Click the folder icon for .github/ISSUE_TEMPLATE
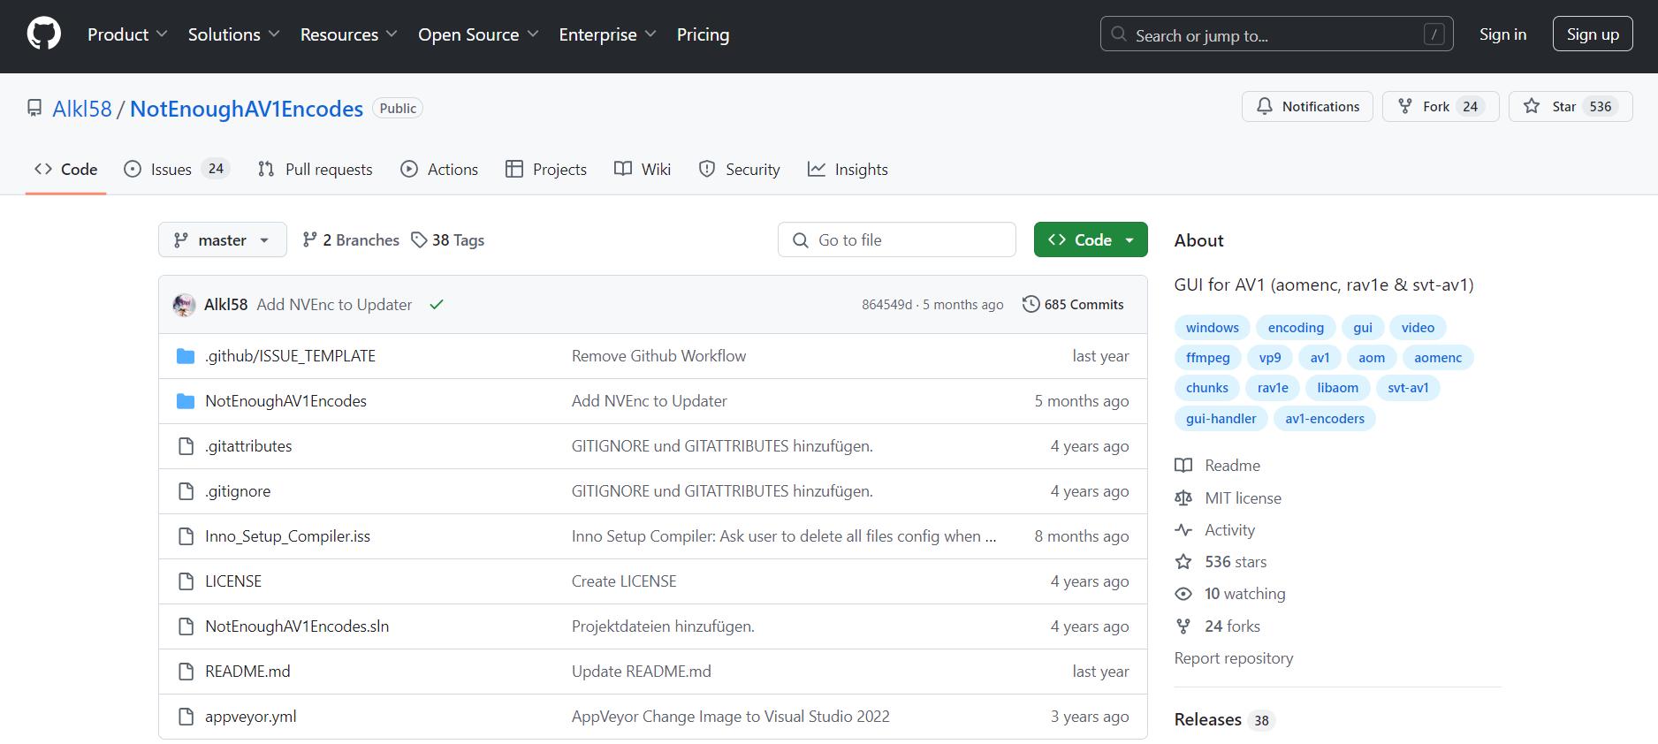 pyautogui.click(x=186, y=356)
